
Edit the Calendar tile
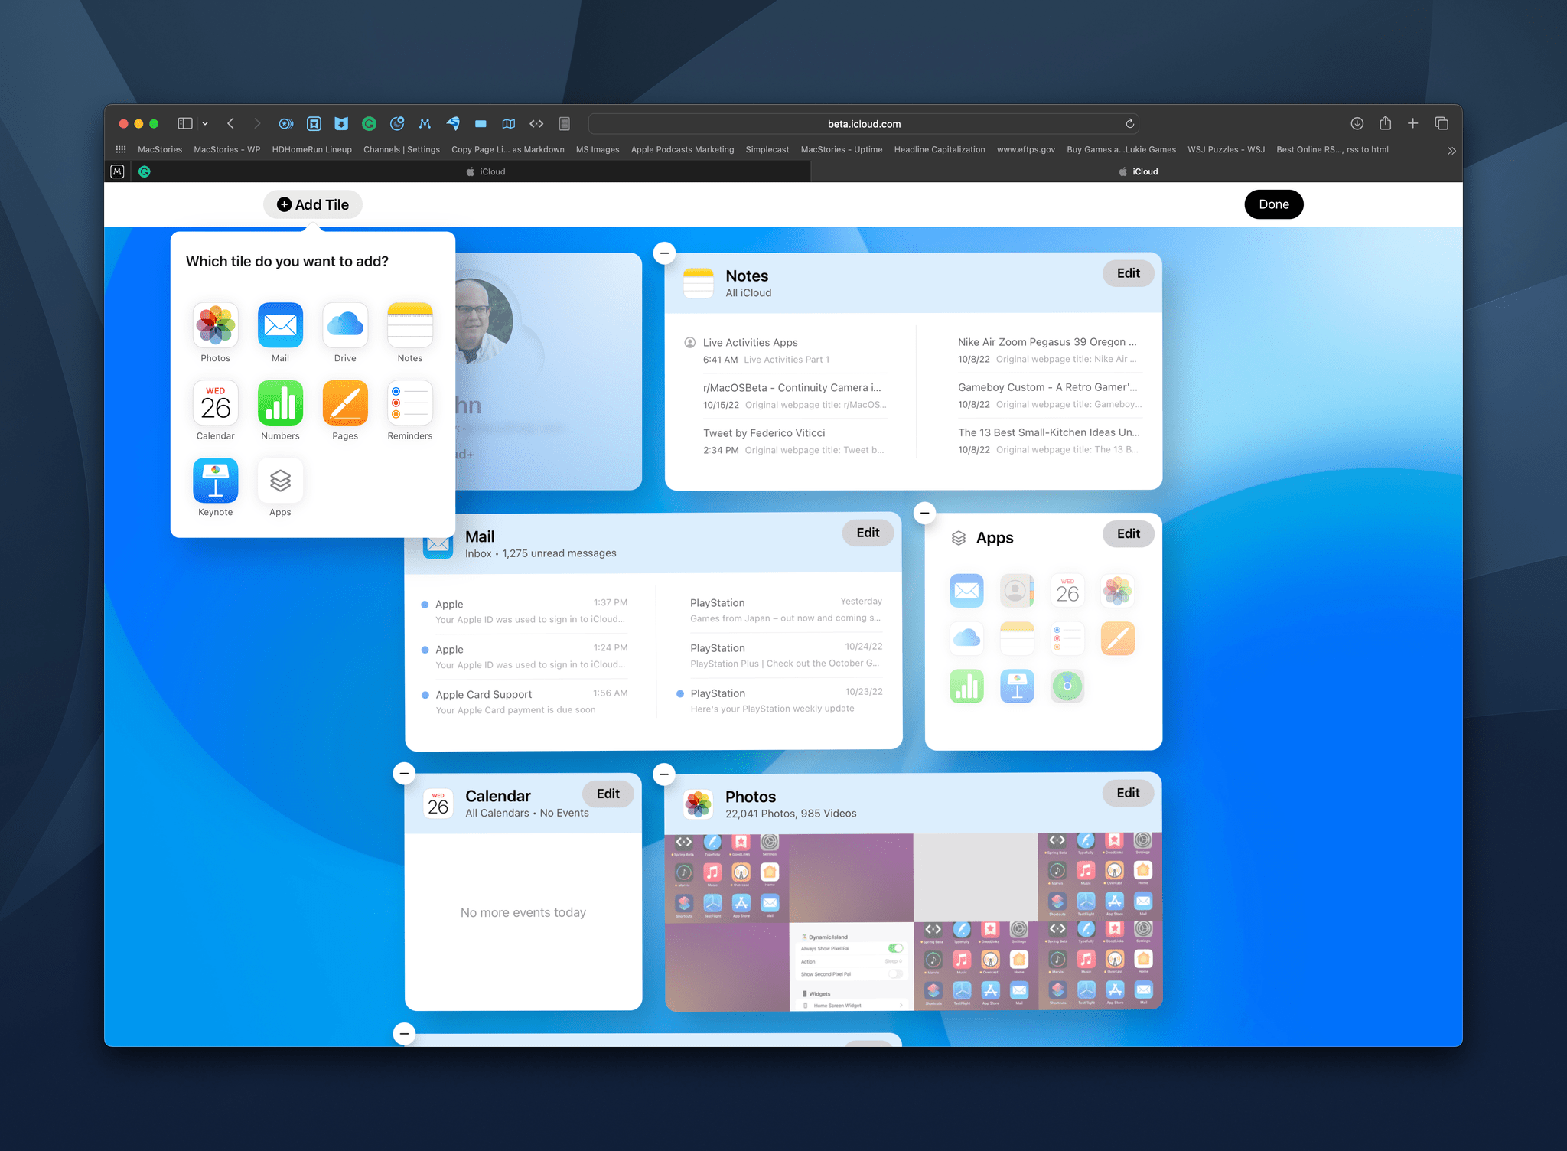607,794
